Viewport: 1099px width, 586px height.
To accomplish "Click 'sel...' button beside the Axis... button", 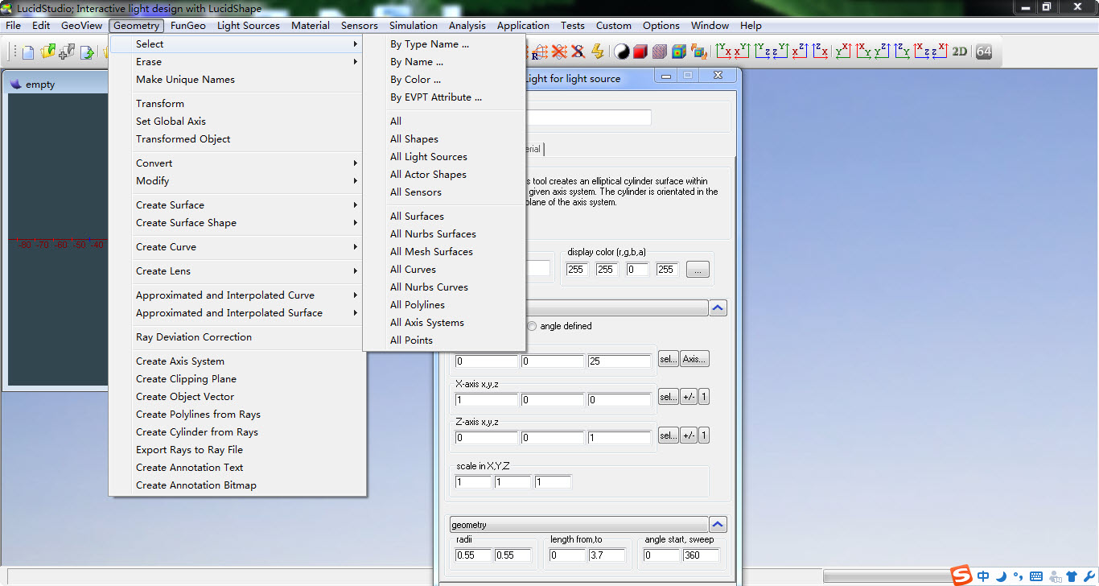I will point(669,359).
